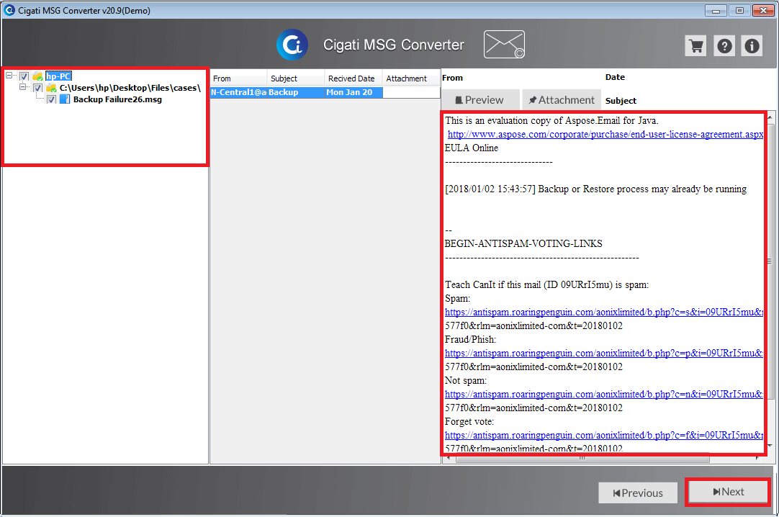The width and height of the screenshot is (779, 517).
Task: Click the preview scrollbar down arrow
Action: (770, 446)
